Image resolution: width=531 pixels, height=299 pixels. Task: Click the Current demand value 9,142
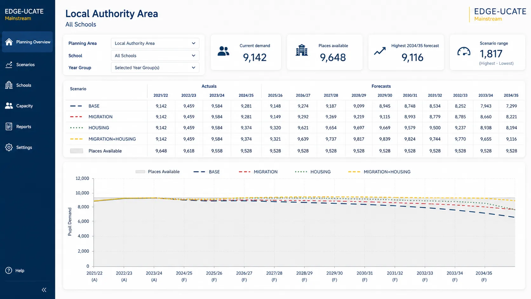click(x=255, y=57)
